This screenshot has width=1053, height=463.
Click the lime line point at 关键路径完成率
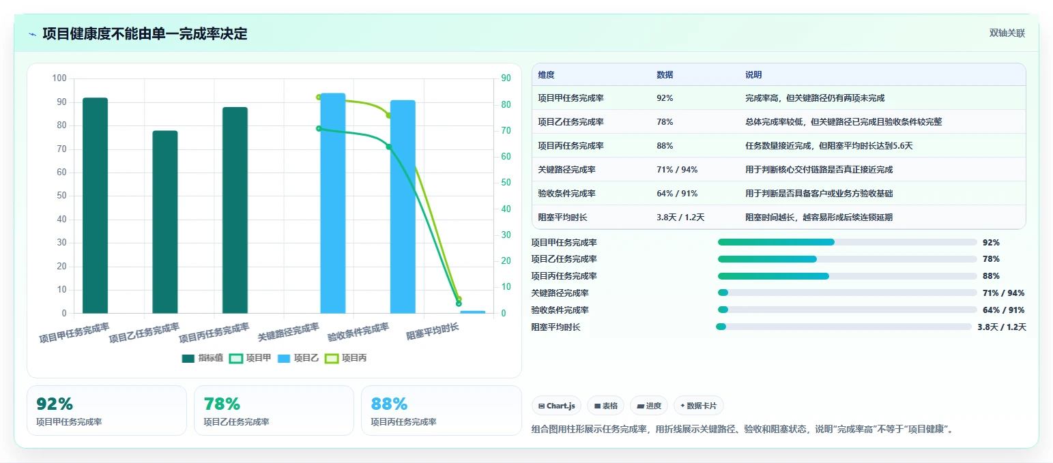pos(319,97)
